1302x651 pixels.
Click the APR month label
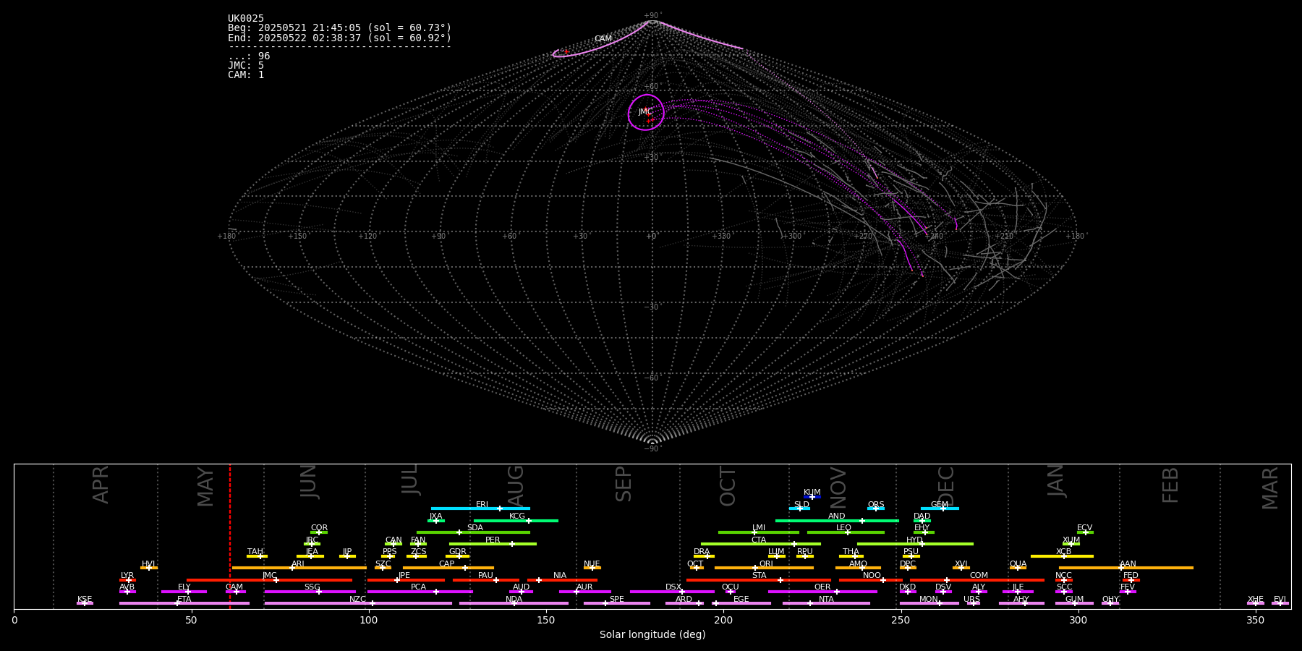(x=101, y=485)
